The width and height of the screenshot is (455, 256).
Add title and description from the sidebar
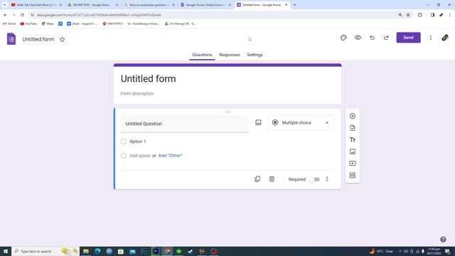(353, 140)
